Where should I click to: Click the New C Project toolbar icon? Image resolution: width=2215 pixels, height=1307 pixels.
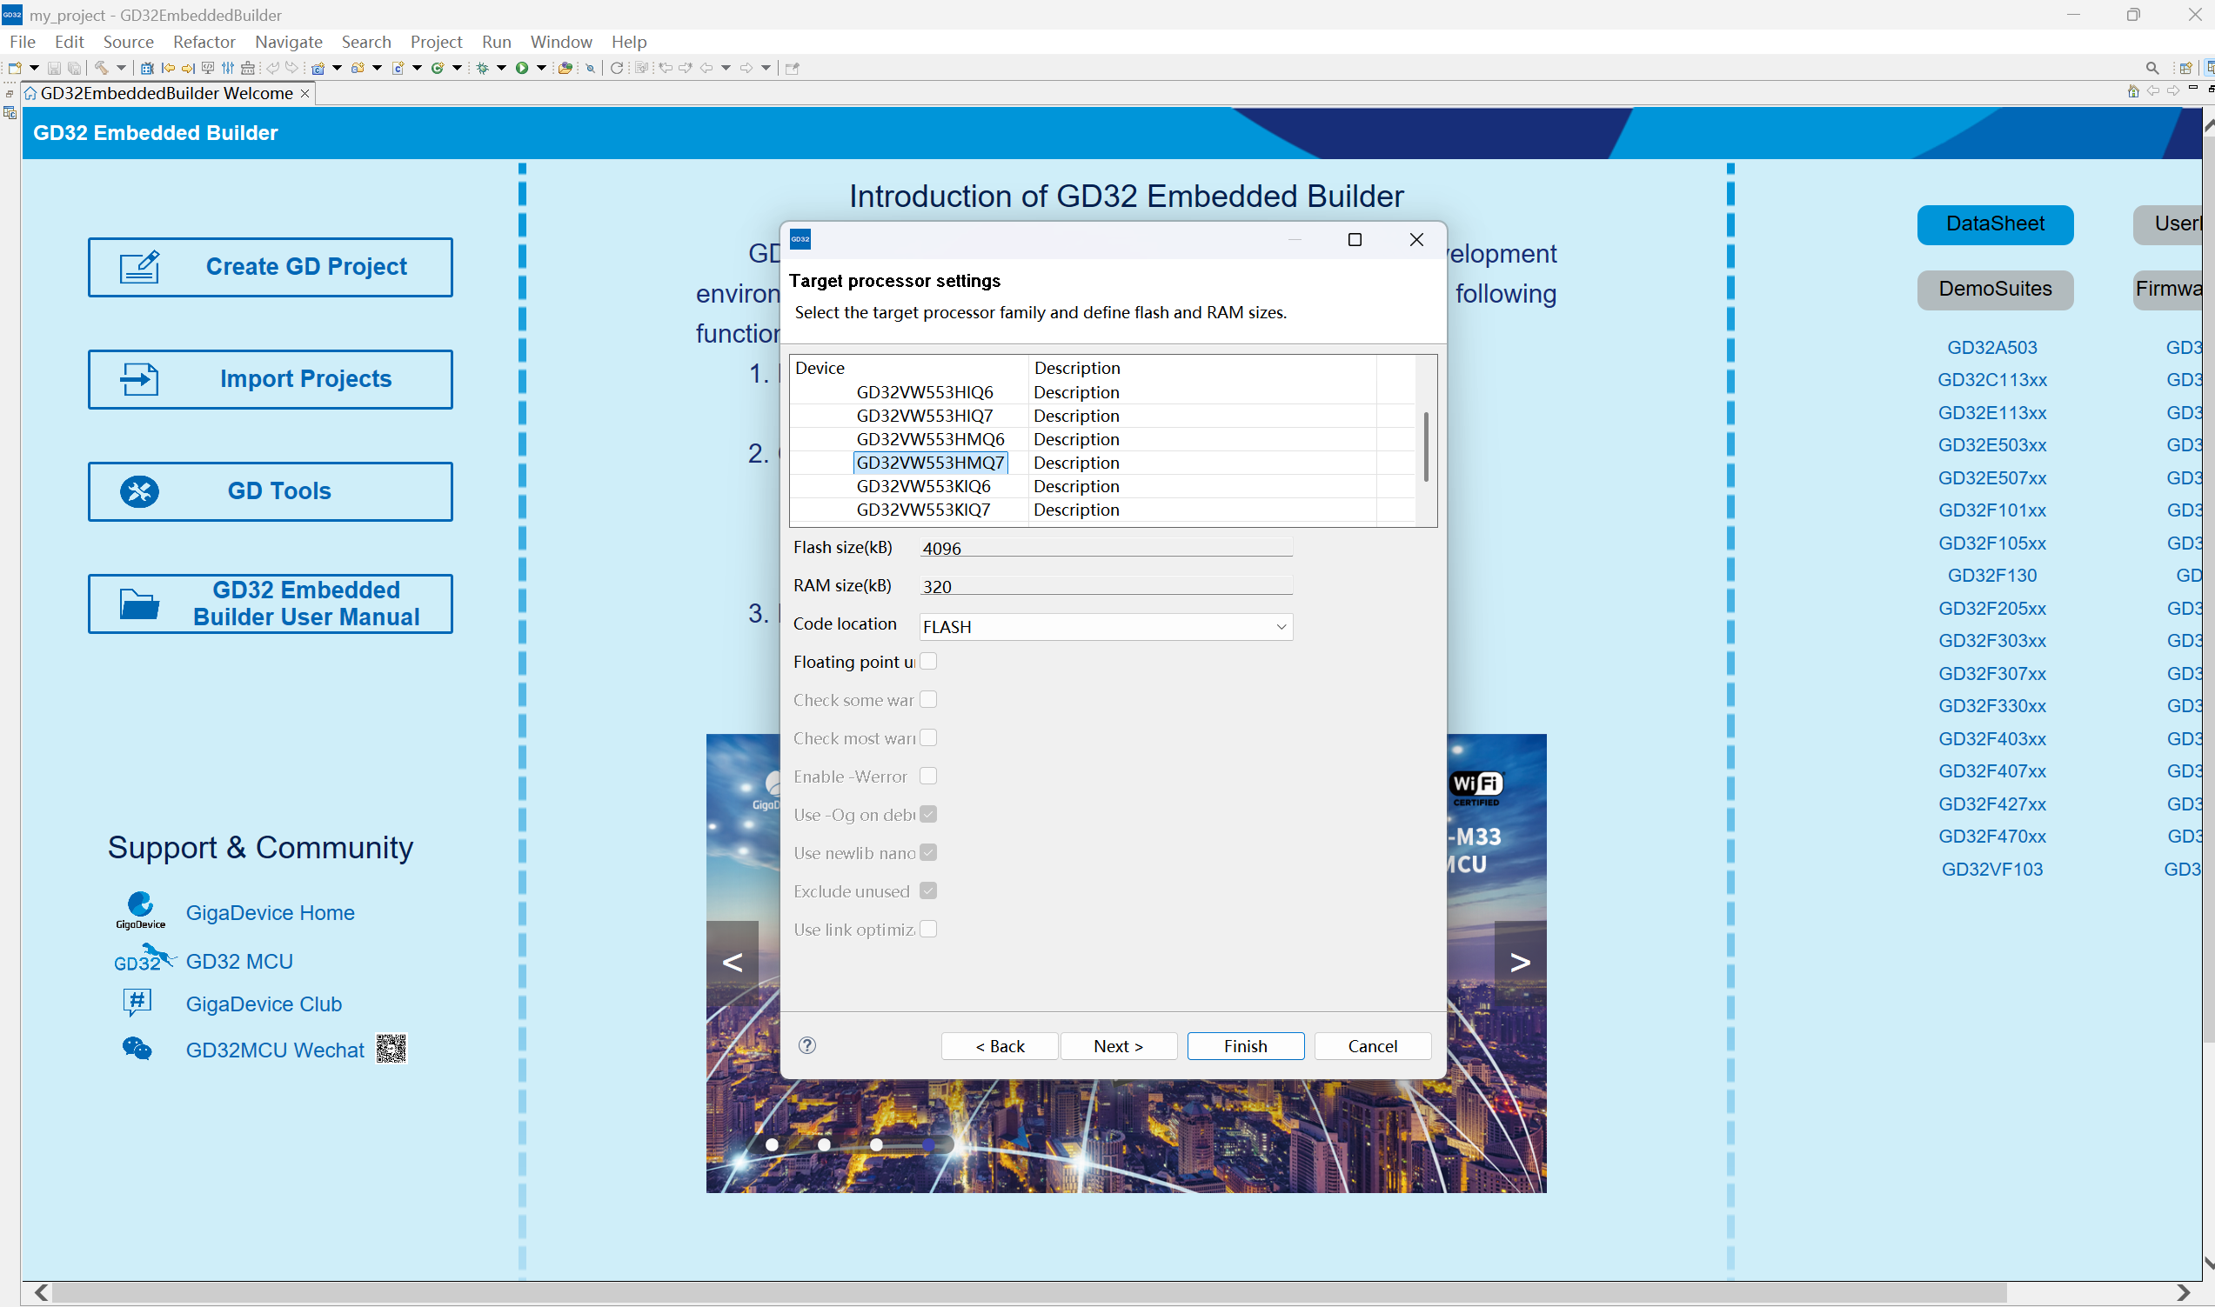click(x=318, y=68)
